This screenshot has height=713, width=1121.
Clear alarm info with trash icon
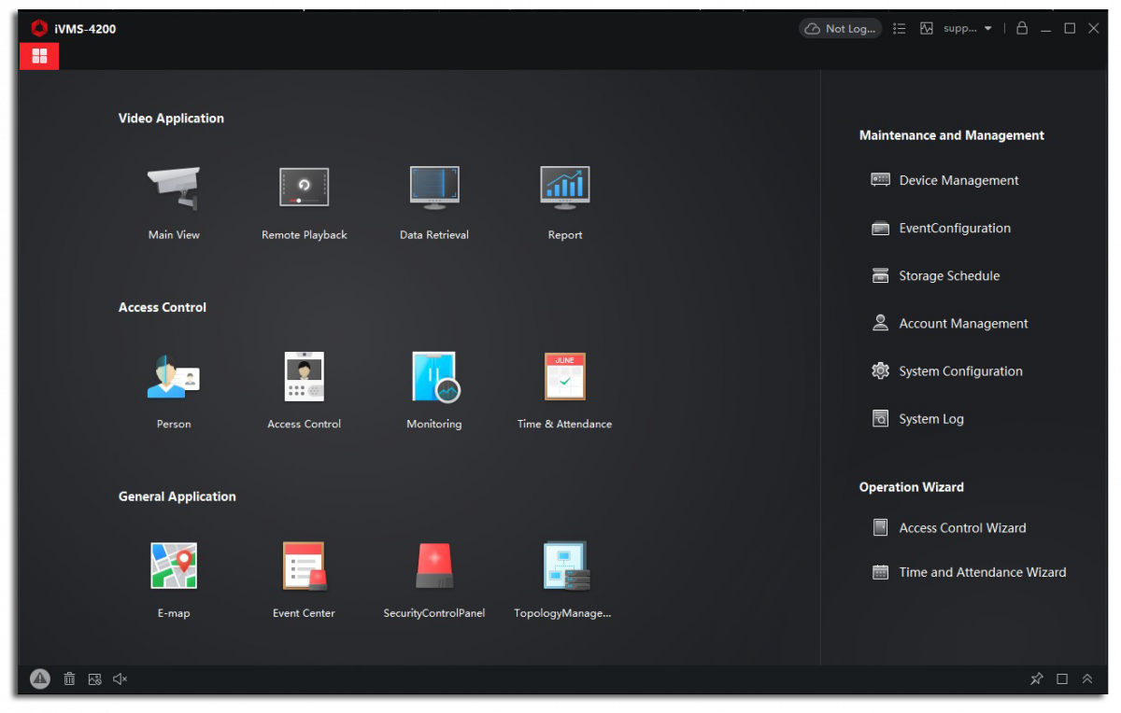[69, 679]
